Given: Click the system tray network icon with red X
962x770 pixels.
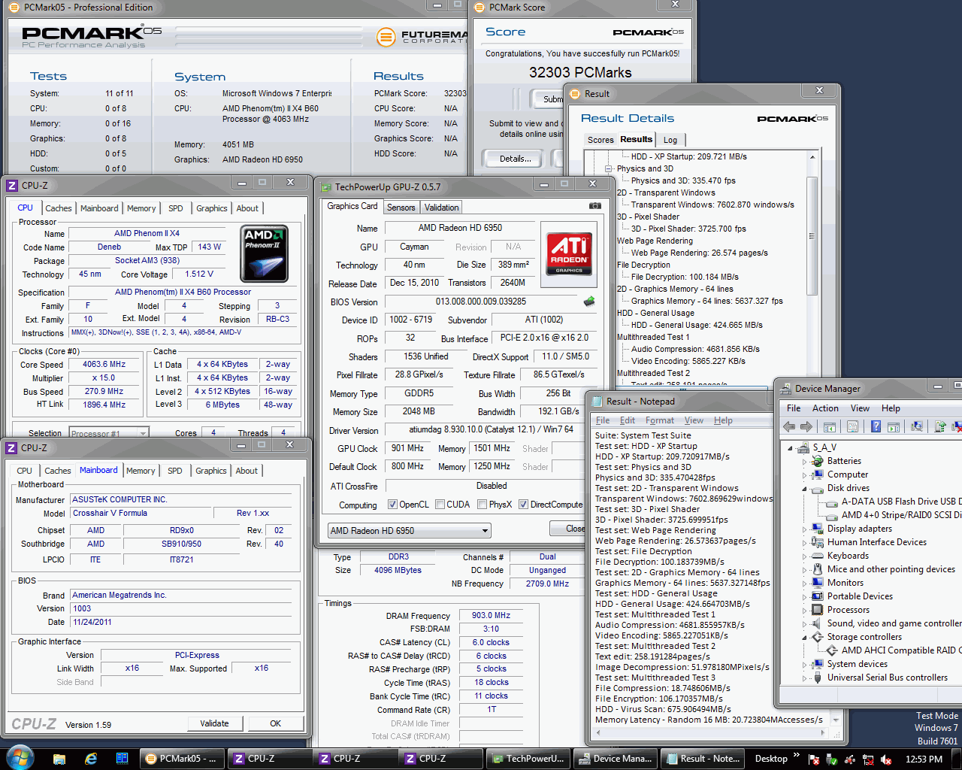Looking at the screenshot, I should pos(868,759).
